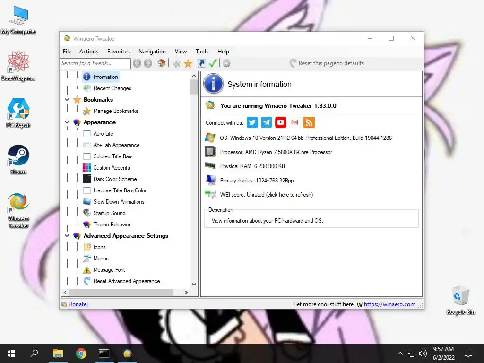This screenshot has width=484, height=363.
Task: Open Chrome from the taskbar
Action: point(81,354)
